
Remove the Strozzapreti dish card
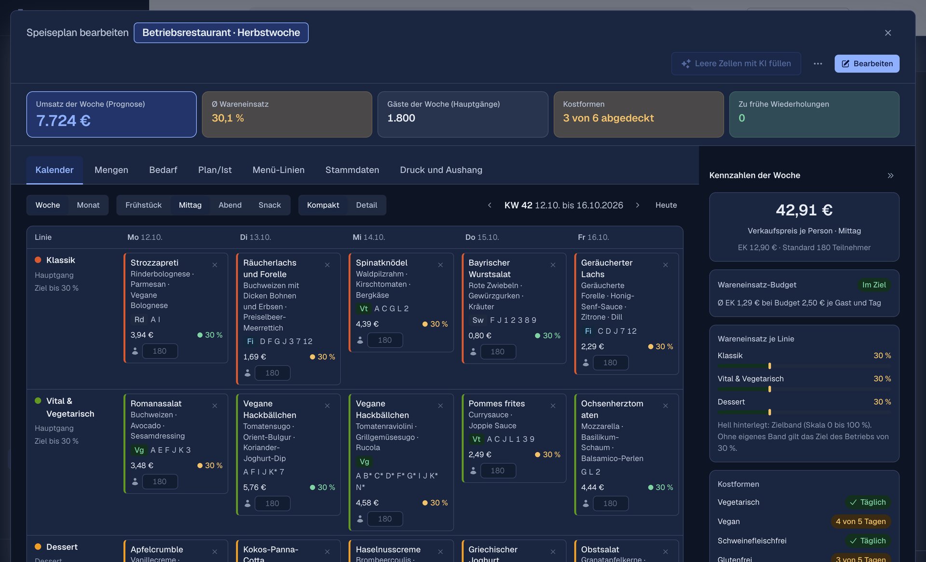tap(215, 265)
